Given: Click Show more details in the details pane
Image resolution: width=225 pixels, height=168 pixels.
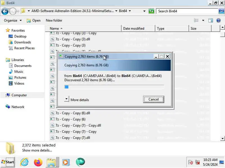Looking at the screenshot, I should (37, 150).
